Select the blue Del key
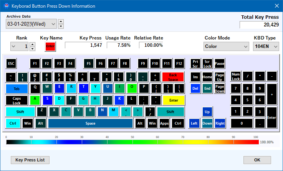This screenshot has width=283, height=171. [195, 89]
